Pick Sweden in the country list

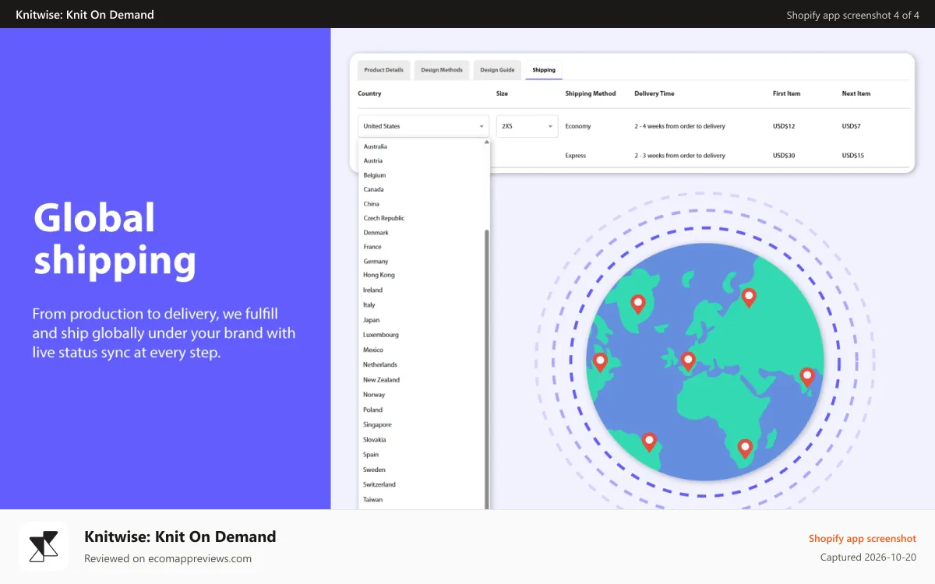pos(374,470)
